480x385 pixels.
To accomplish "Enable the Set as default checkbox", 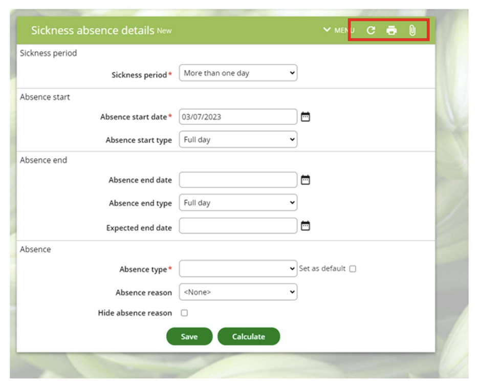I will pos(353,269).
